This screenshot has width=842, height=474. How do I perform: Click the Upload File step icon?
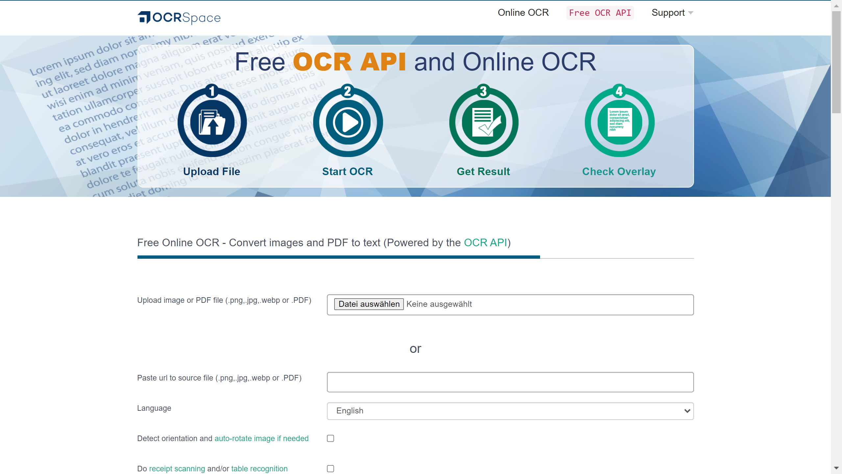click(211, 121)
